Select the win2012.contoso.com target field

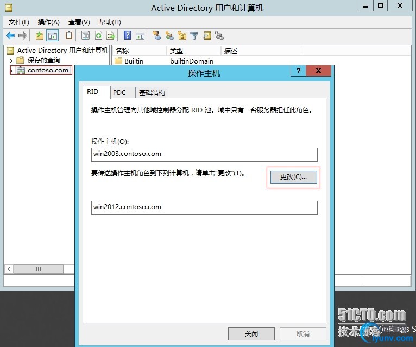click(204, 208)
